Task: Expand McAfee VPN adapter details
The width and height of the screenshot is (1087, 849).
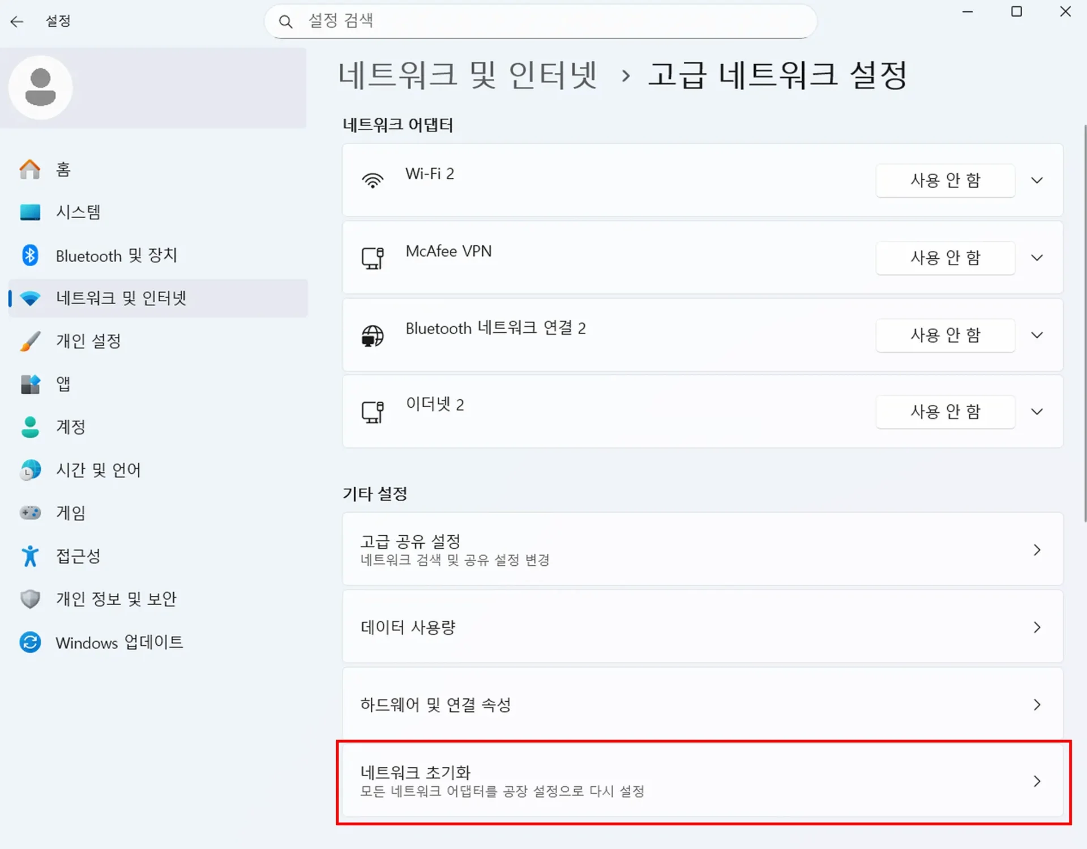Action: [x=1037, y=258]
